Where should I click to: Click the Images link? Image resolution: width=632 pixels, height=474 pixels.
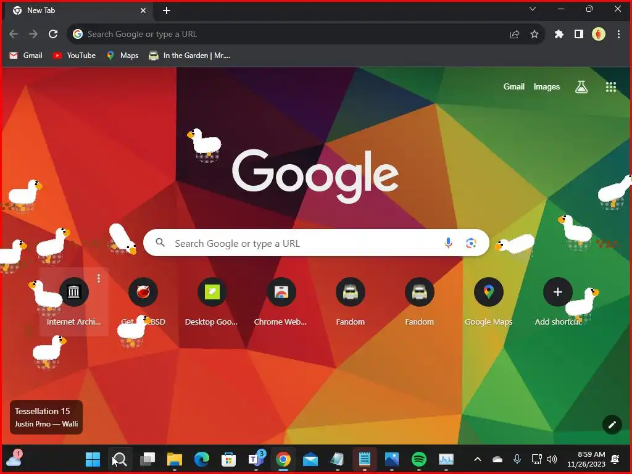pos(547,86)
